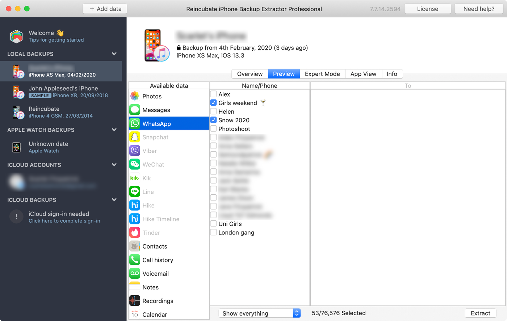Uncheck the Girls weekend conversation
The height and width of the screenshot is (321, 507).
click(x=213, y=102)
